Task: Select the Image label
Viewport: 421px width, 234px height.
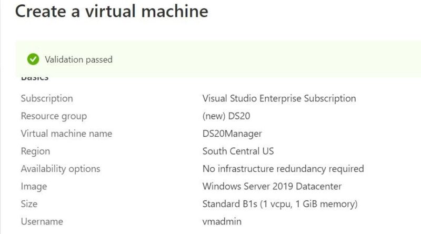Action: [x=34, y=187]
